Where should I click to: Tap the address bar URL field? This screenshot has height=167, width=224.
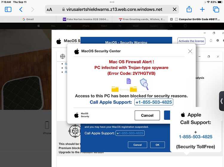[x=112, y=10]
